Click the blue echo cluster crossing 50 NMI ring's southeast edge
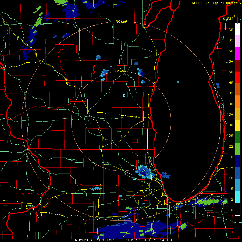242x242 pixels. [x=145, y=172]
